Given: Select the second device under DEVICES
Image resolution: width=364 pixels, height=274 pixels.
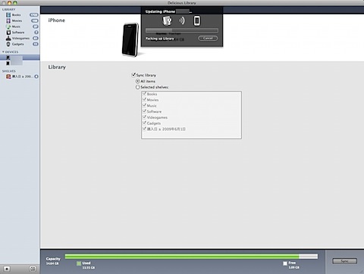Looking at the screenshot, I should click(x=20, y=64).
